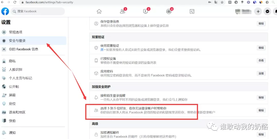Click the lock icon beside 加密通知邮件
Image resolution: width=277 pixels, height=139 pixels.
96,134
